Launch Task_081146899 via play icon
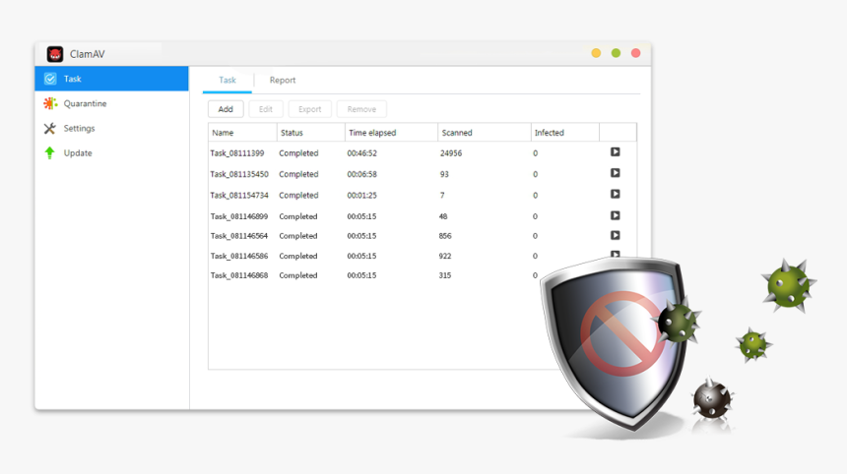Image resolution: width=847 pixels, height=474 pixels. click(615, 215)
